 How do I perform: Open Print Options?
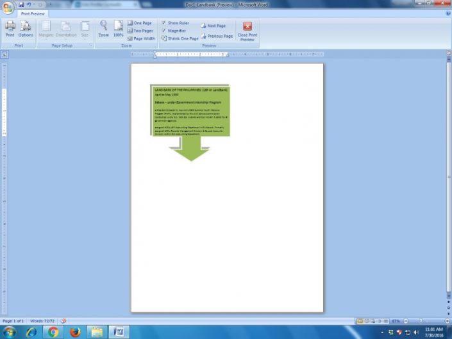[x=26, y=29]
